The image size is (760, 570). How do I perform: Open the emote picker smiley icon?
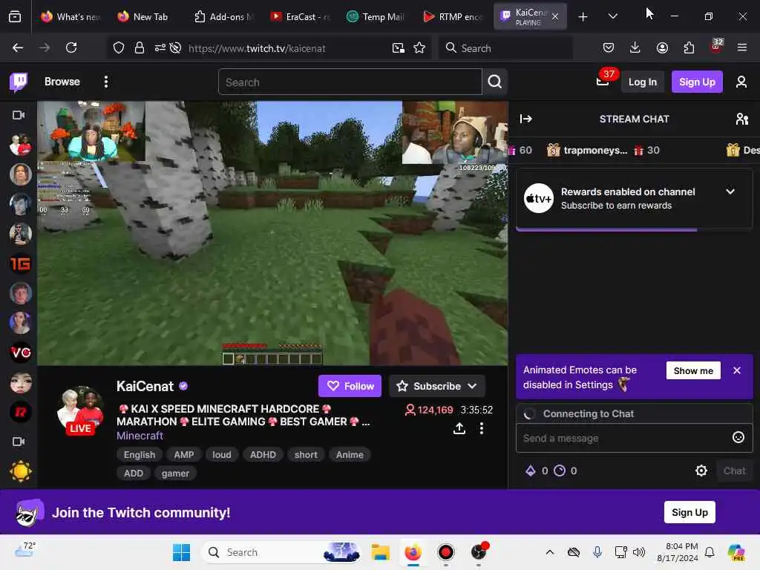tap(738, 438)
